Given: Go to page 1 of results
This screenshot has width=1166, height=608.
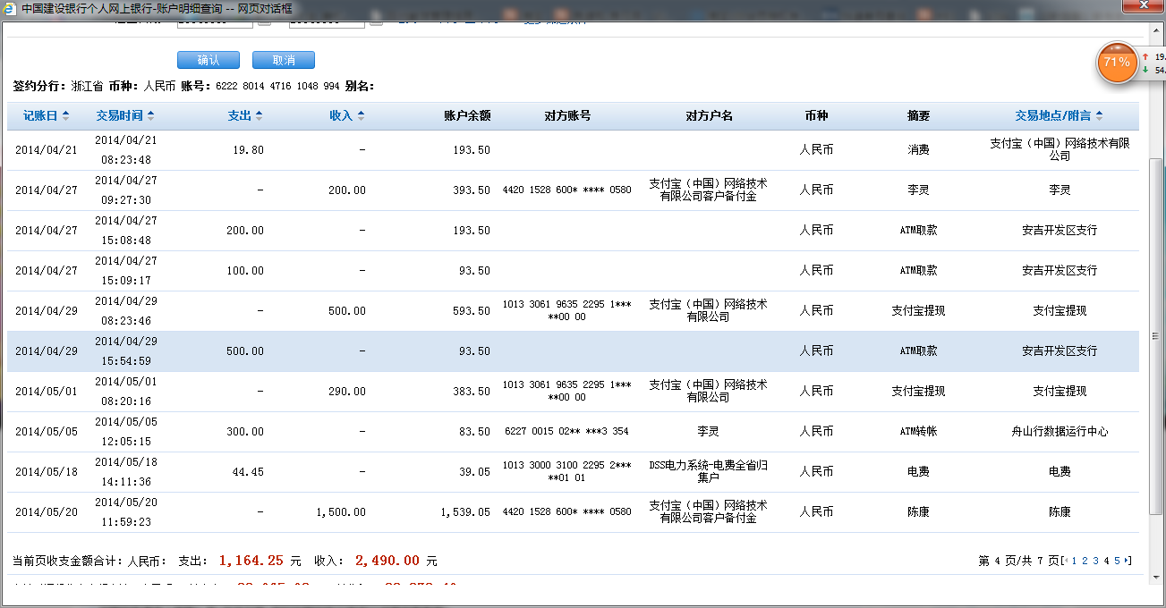Looking at the screenshot, I should click(x=1074, y=561).
